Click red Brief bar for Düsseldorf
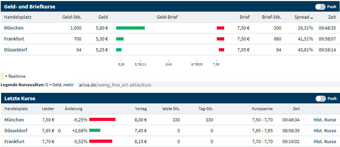 (x=221, y=50)
